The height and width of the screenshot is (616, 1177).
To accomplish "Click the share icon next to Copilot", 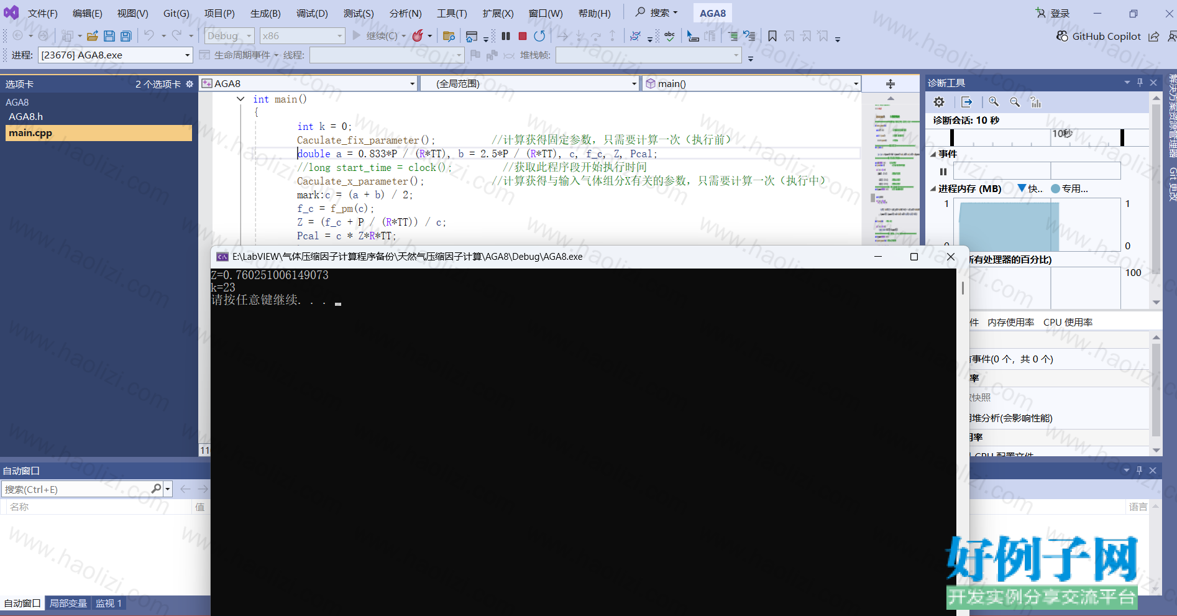I will point(1154,36).
